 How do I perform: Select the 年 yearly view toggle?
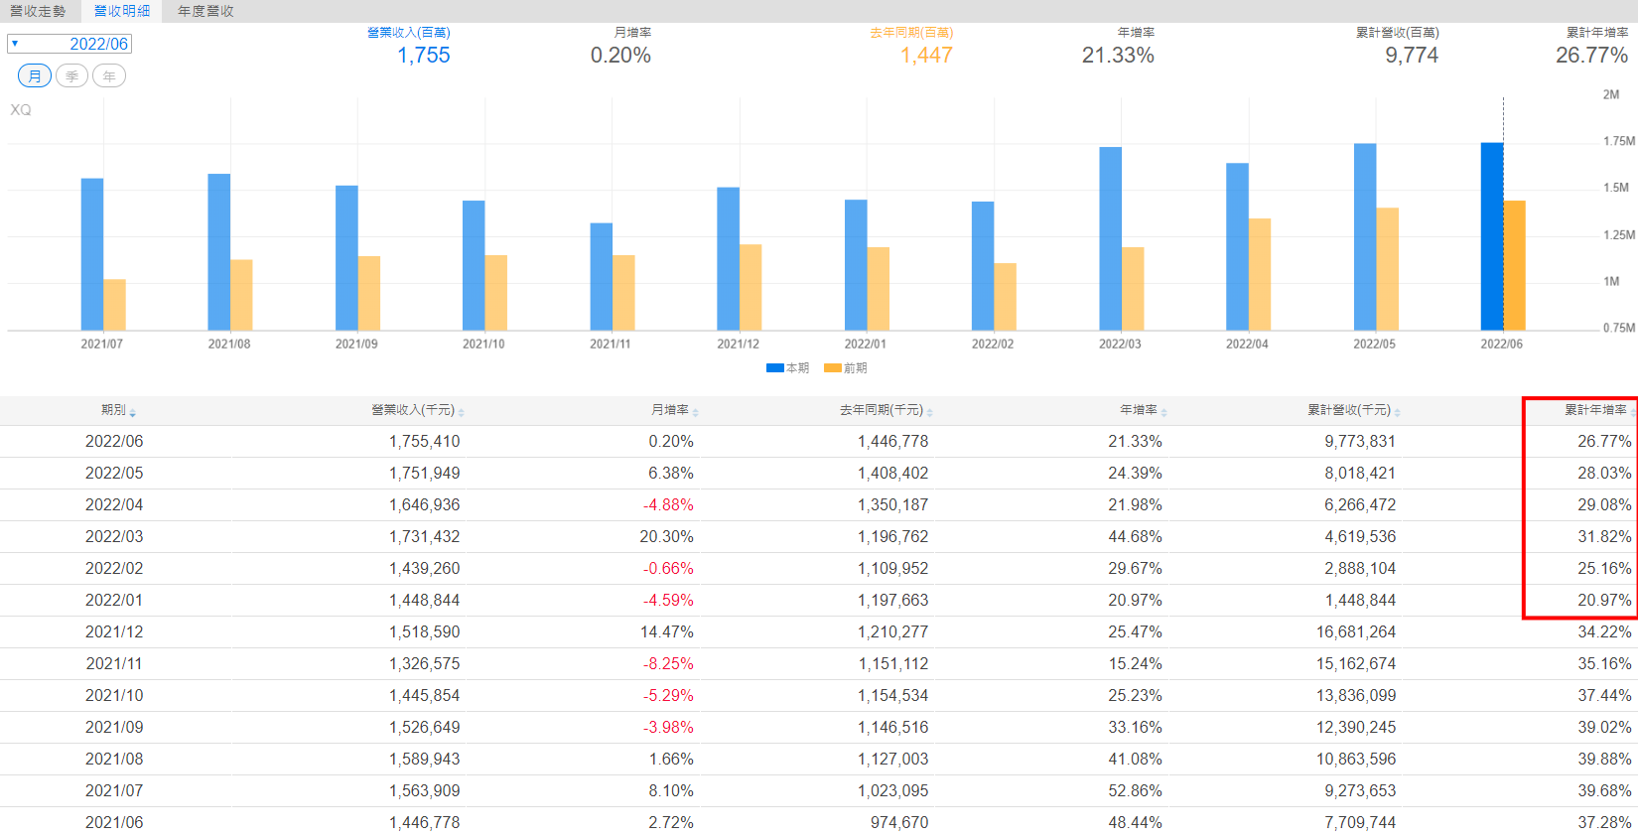coord(109,76)
